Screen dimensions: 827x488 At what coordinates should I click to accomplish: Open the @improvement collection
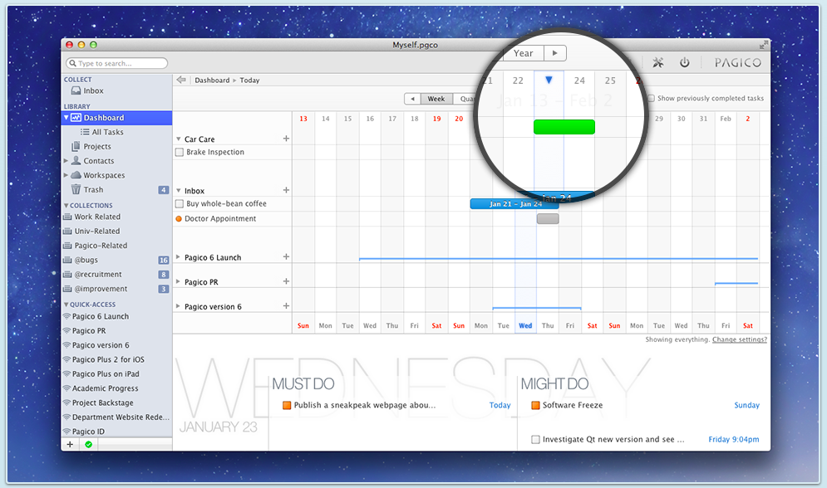(x=101, y=289)
